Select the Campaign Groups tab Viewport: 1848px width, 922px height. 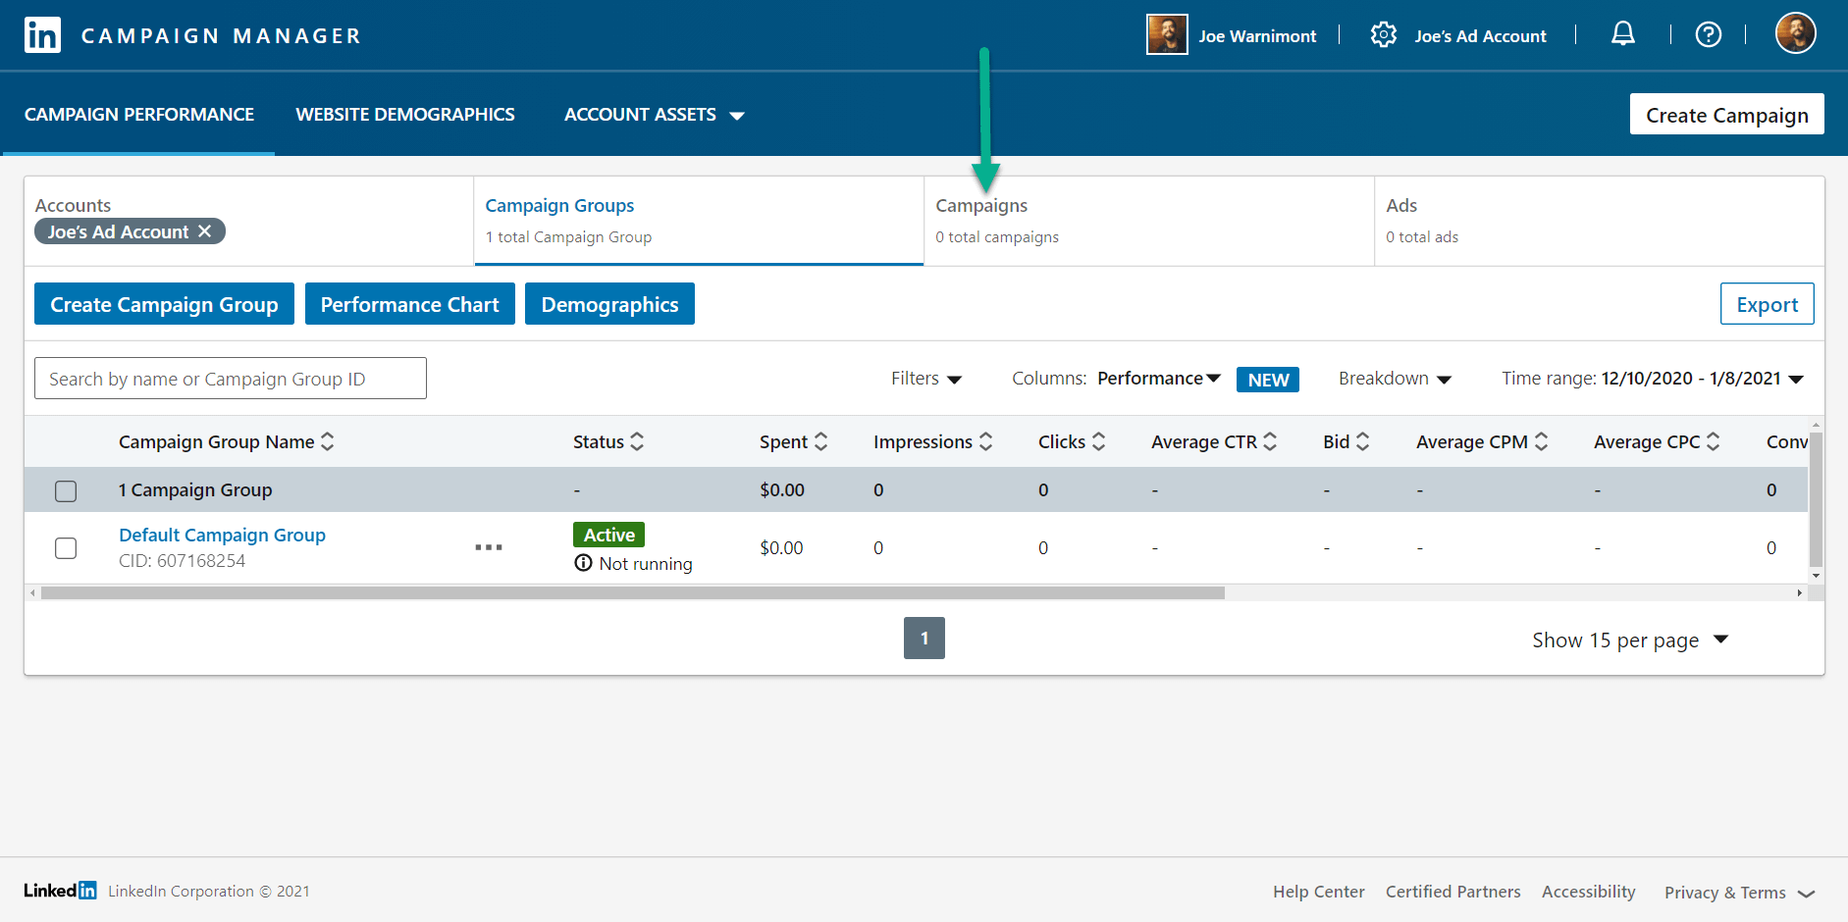(x=699, y=221)
